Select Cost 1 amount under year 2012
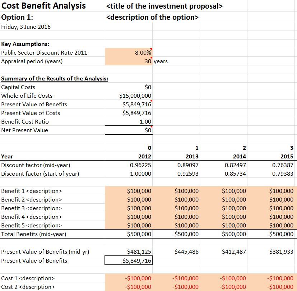Image resolution: width=297 pixels, height=291 pixels. click(138, 278)
